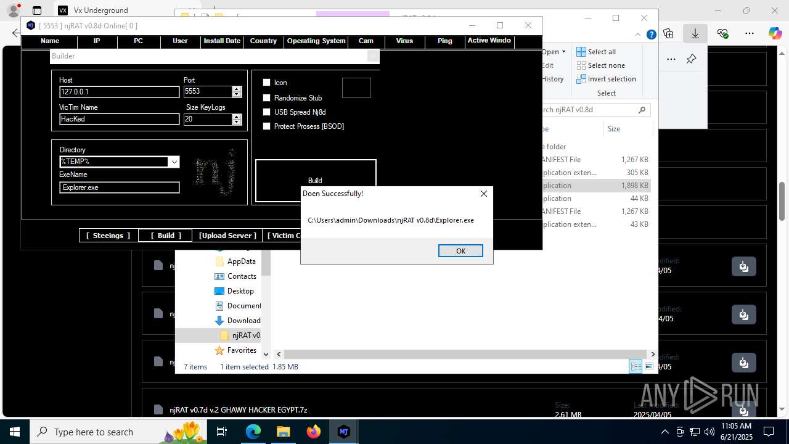Click Invert selection in File Explorer
The image size is (789, 444).
[607, 79]
